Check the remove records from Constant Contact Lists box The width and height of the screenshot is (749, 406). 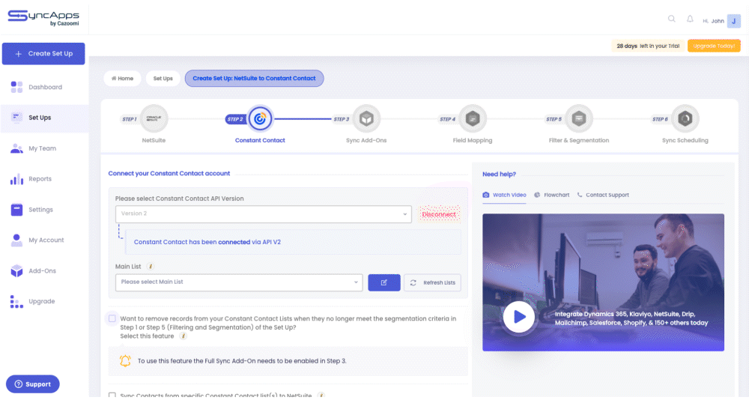pyautogui.click(x=112, y=318)
